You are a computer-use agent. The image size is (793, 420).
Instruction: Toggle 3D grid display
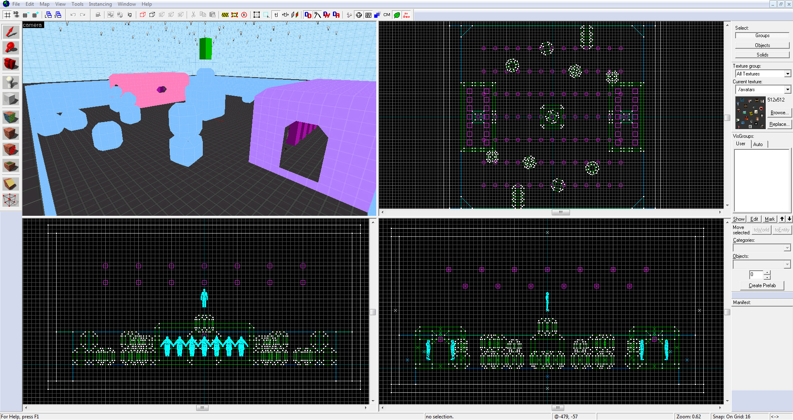(x=16, y=15)
